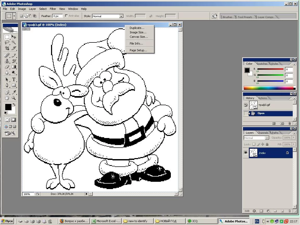
Task: Hide the Index layer with eye icon
Action: [246, 153]
